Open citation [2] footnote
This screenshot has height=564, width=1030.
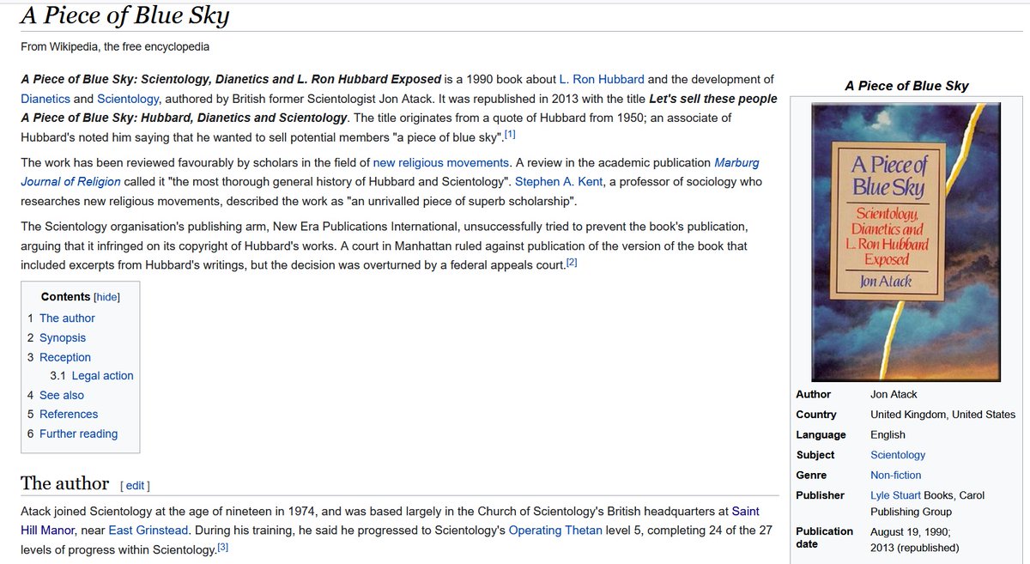click(572, 263)
